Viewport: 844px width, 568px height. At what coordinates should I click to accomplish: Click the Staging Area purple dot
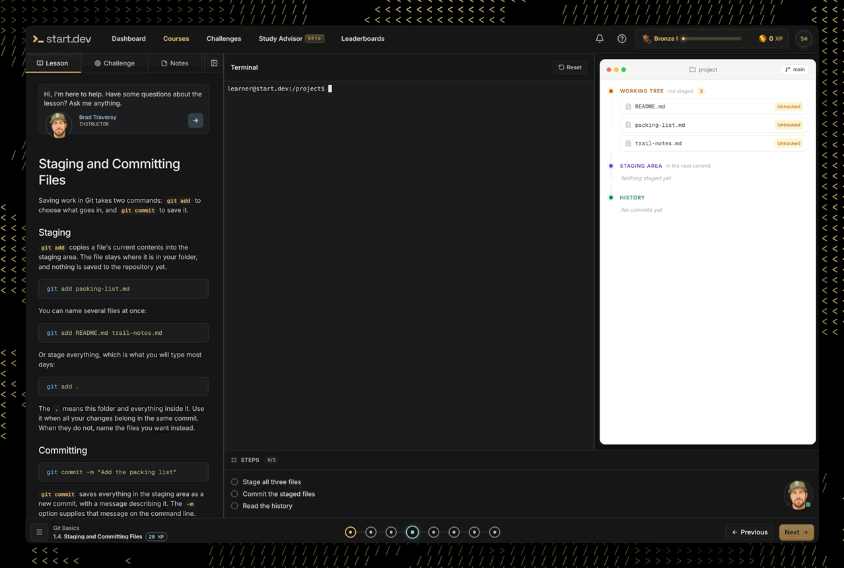click(x=611, y=166)
